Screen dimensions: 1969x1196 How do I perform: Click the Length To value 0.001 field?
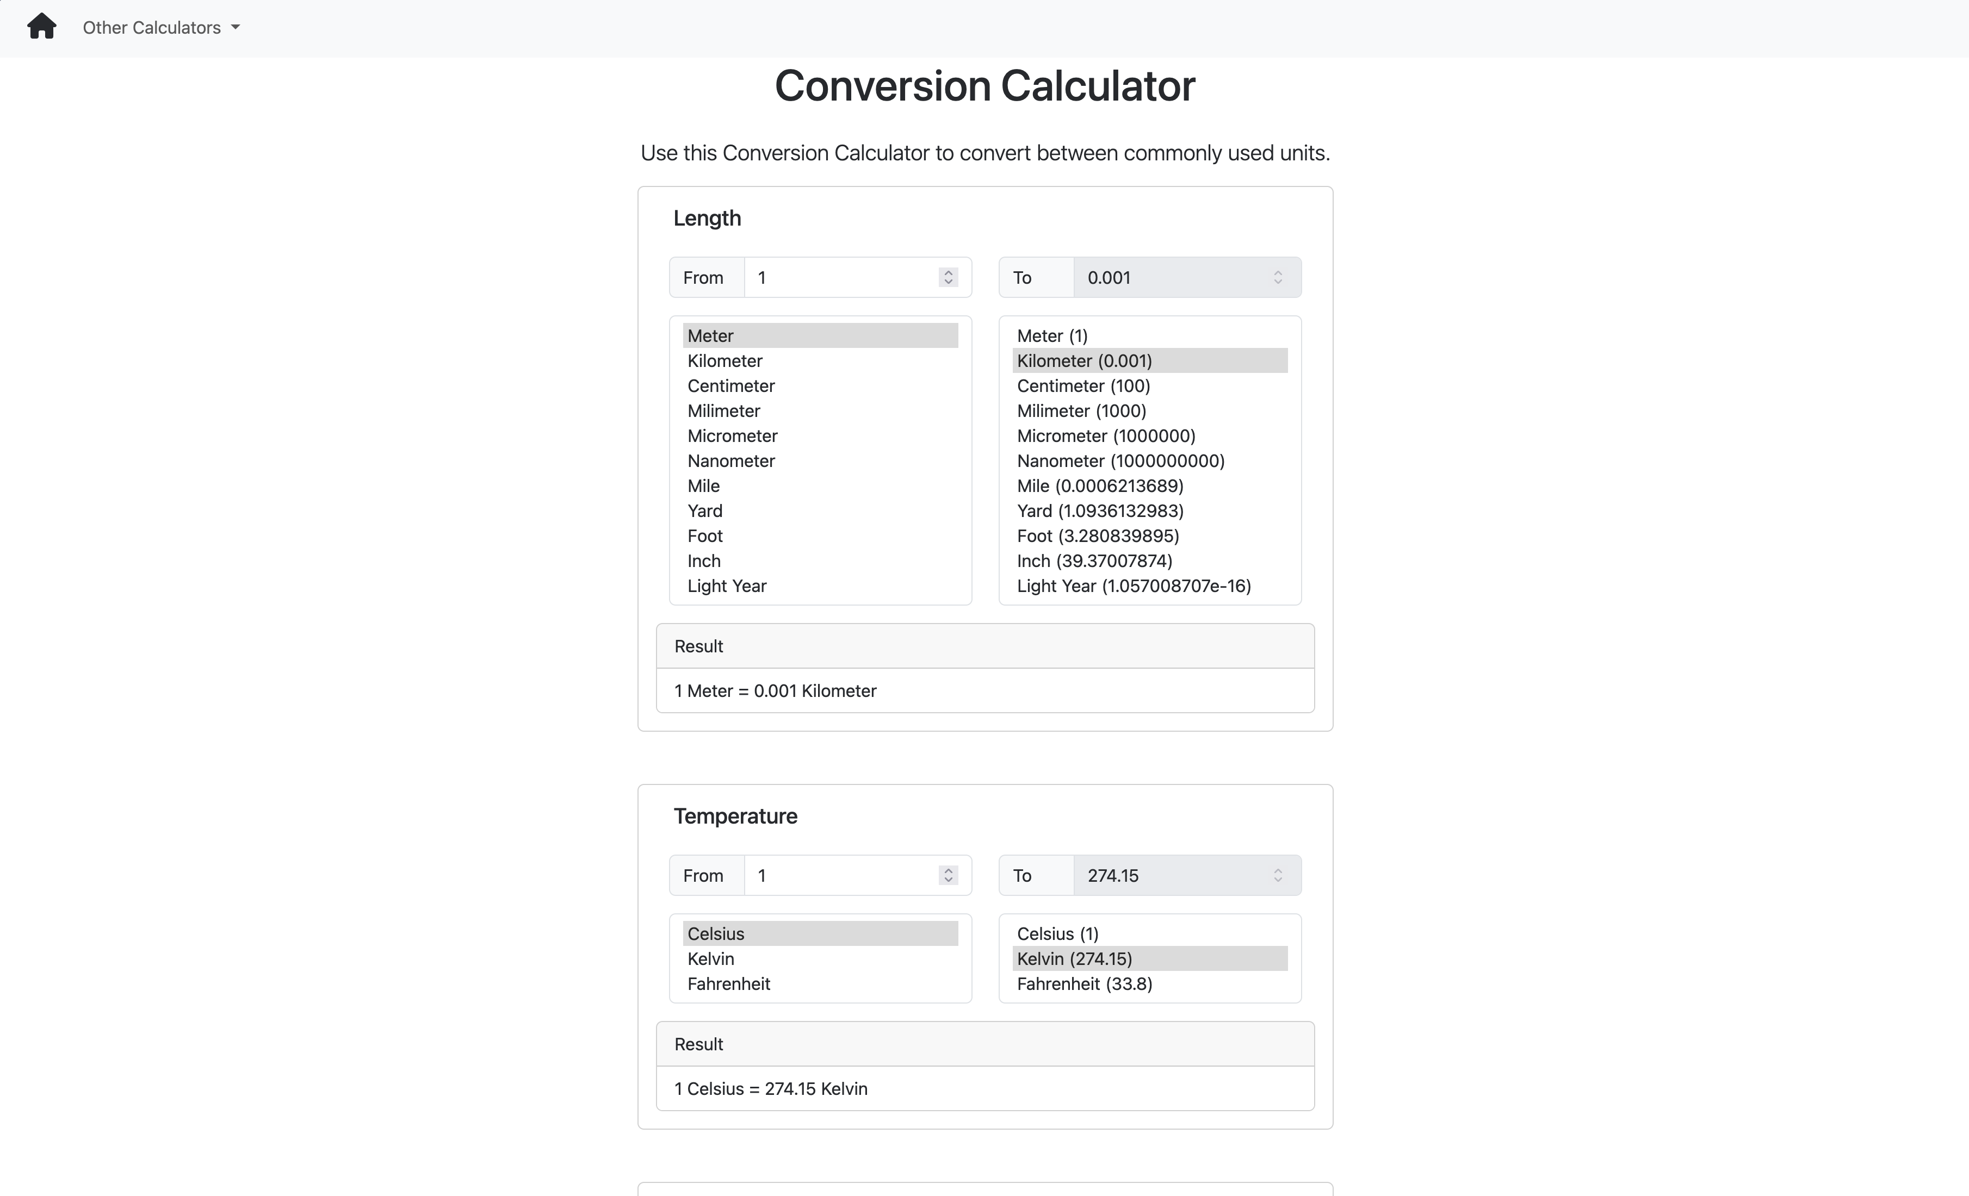[x=1187, y=277]
